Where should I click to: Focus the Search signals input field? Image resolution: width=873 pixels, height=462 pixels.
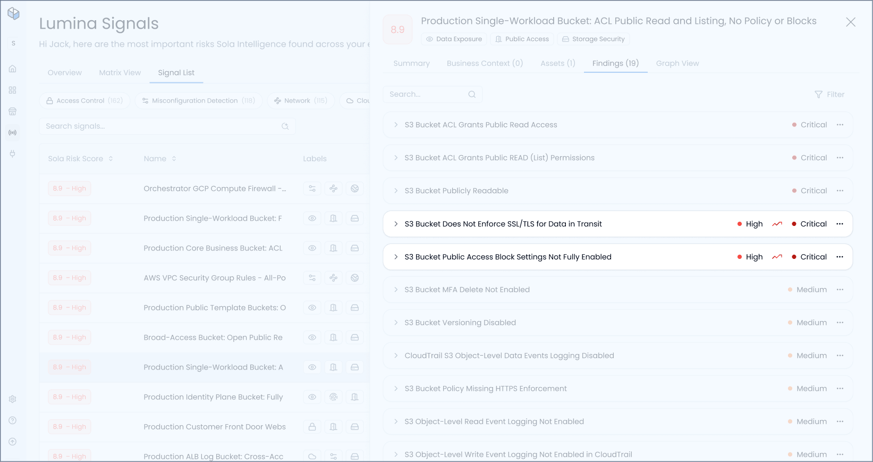[x=167, y=126]
